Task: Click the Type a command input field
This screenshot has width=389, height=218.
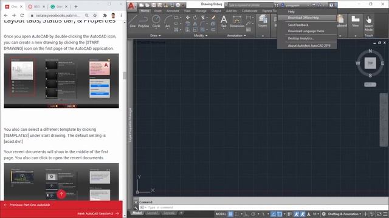Action: pyautogui.click(x=263, y=207)
